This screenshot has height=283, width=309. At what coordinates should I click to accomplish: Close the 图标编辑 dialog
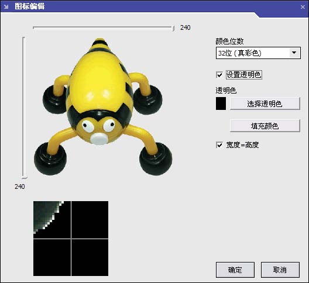click(x=303, y=7)
